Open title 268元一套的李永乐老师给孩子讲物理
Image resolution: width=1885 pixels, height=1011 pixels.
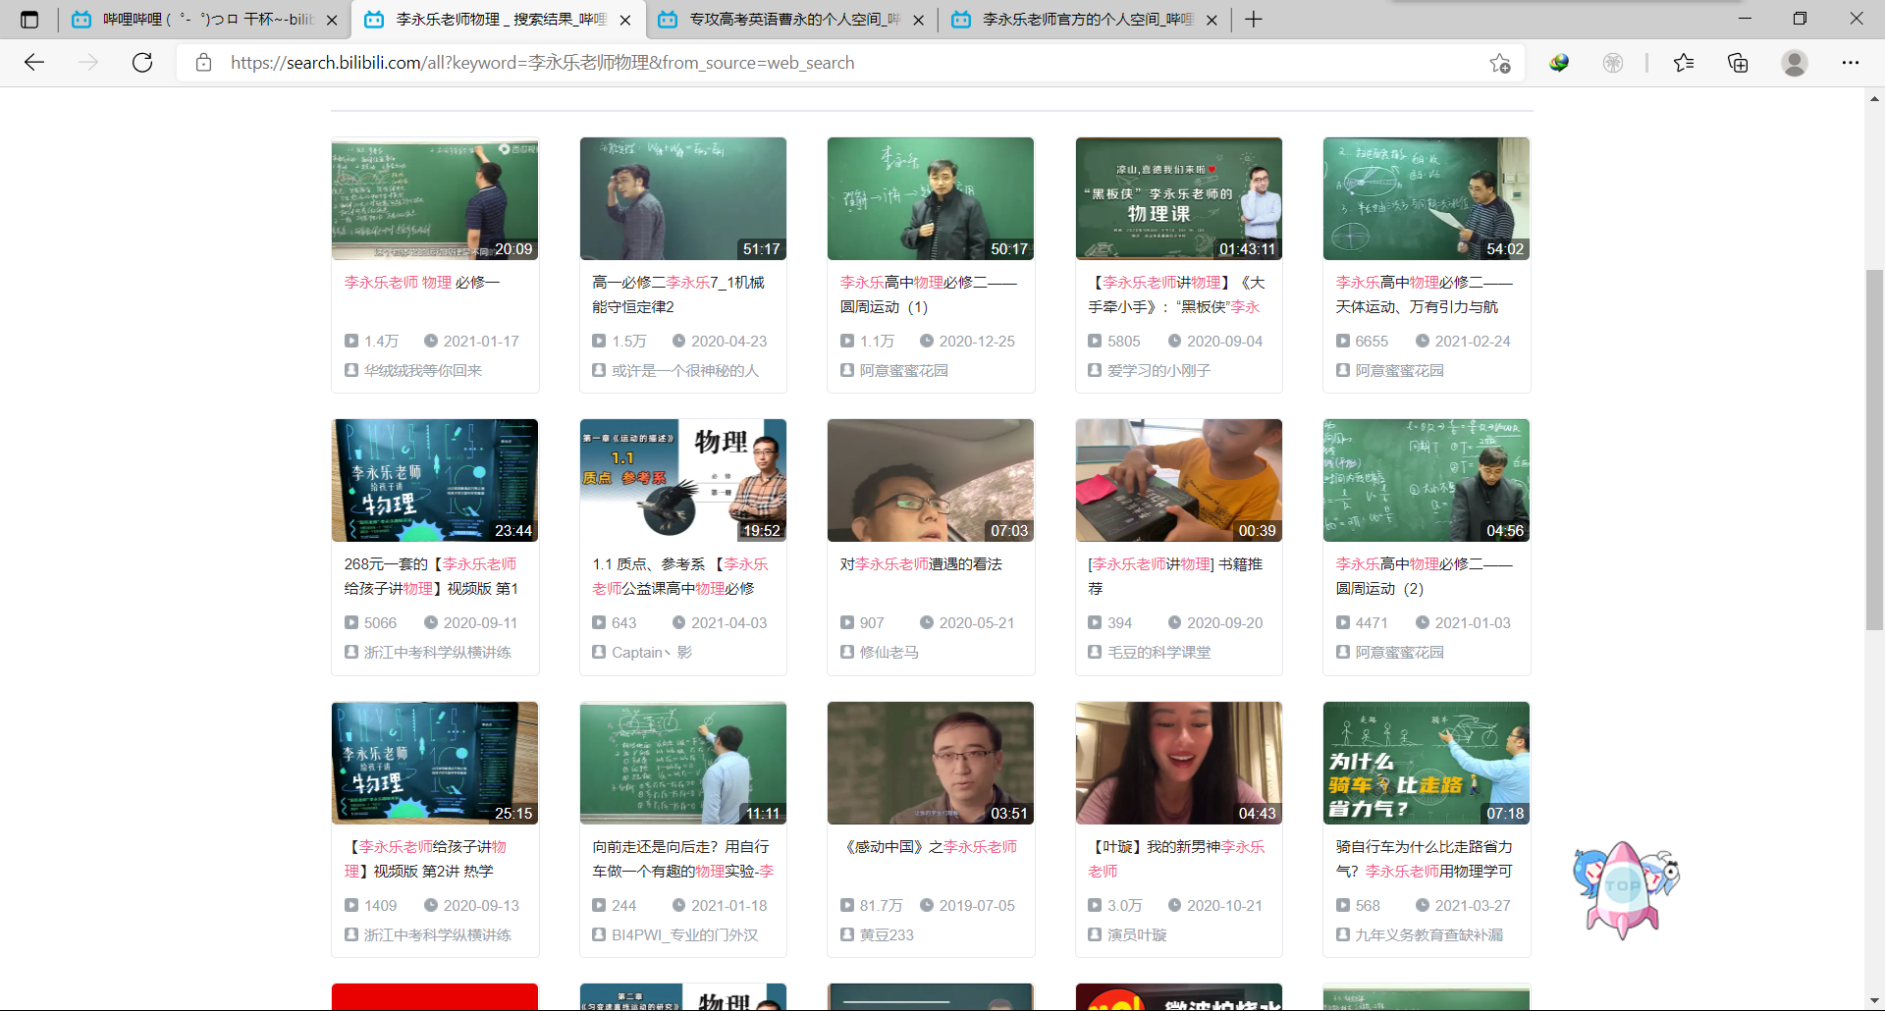(x=431, y=576)
